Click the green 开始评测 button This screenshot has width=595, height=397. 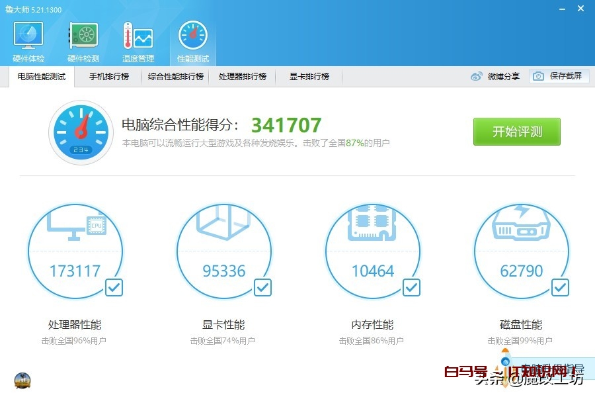[516, 132]
